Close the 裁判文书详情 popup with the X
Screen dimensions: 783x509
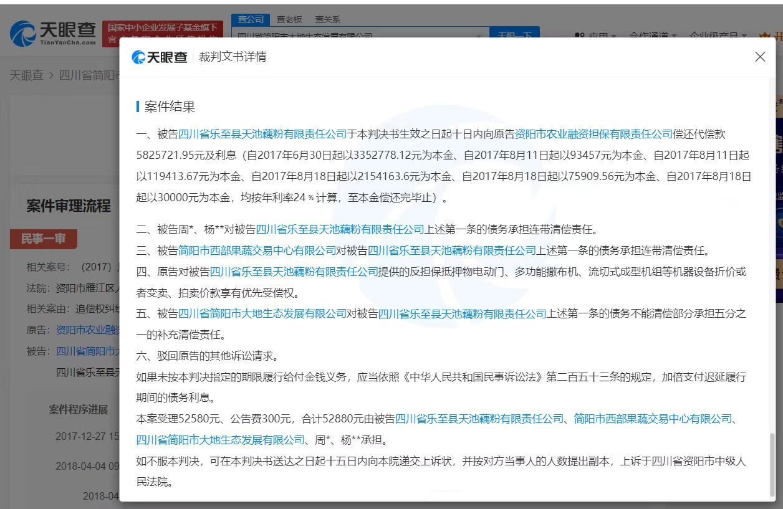pyautogui.click(x=760, y=57)
